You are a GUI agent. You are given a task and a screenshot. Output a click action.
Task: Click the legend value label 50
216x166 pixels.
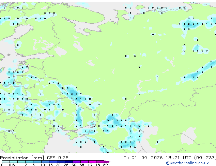click(105, 165)
